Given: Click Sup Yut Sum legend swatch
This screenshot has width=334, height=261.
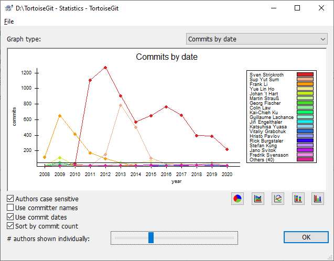Looking at the screenshot, I should point(305,79).
